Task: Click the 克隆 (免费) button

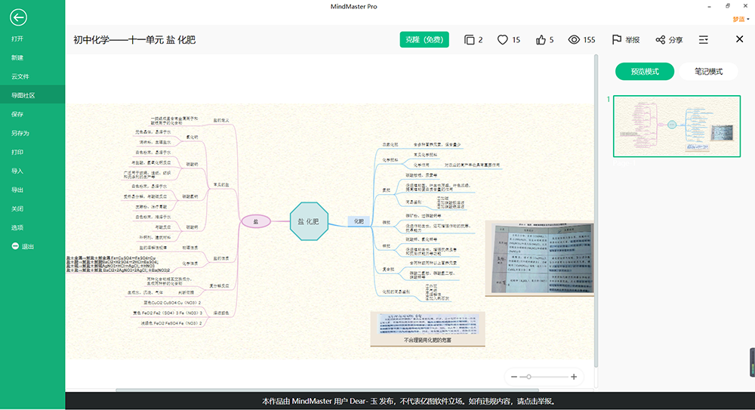Action: pos(424,39)
